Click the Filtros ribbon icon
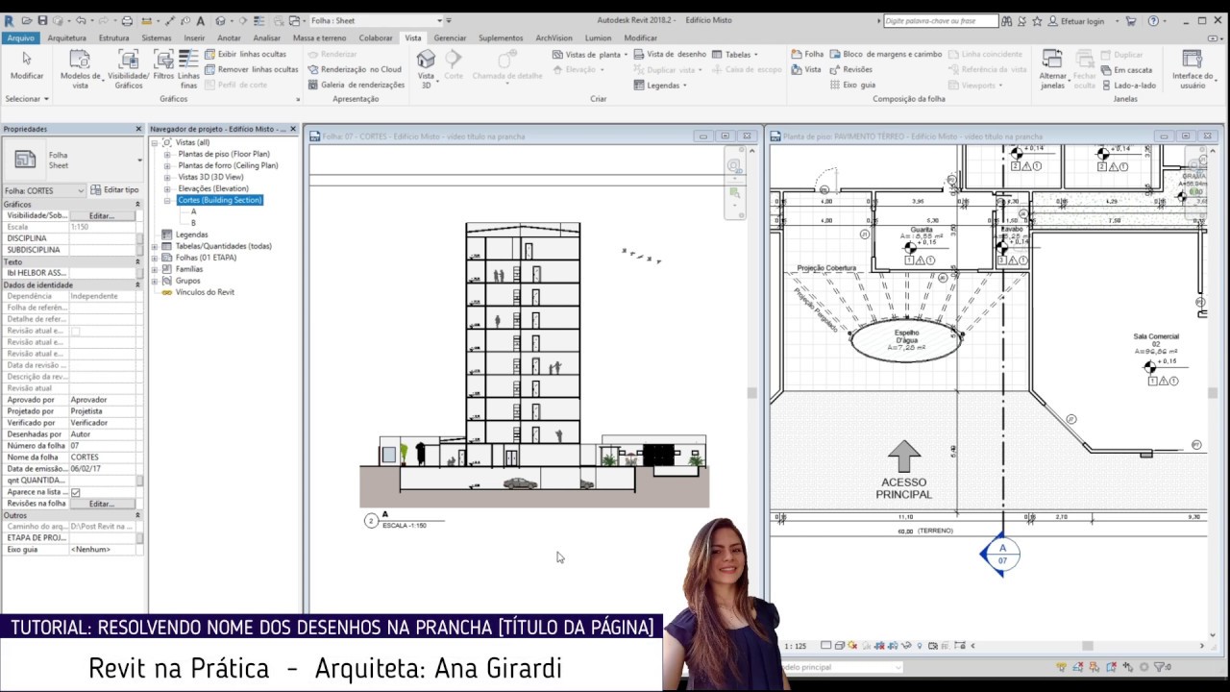 click(163, 64)
